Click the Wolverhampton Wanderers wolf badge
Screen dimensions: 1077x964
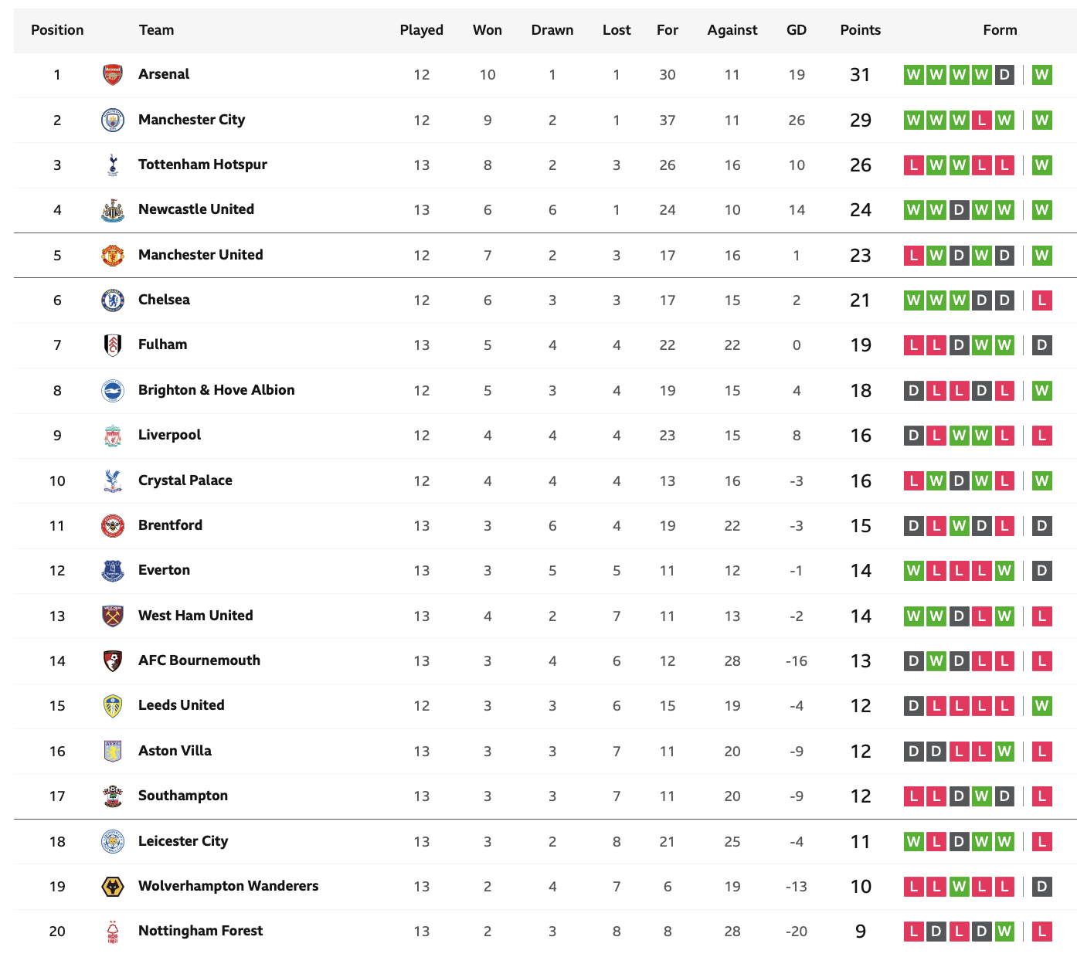pyautogui.click(x=113, y=887)
